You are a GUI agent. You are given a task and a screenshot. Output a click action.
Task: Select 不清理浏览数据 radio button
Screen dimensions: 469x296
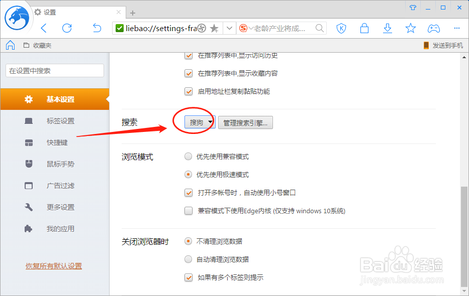188,241
